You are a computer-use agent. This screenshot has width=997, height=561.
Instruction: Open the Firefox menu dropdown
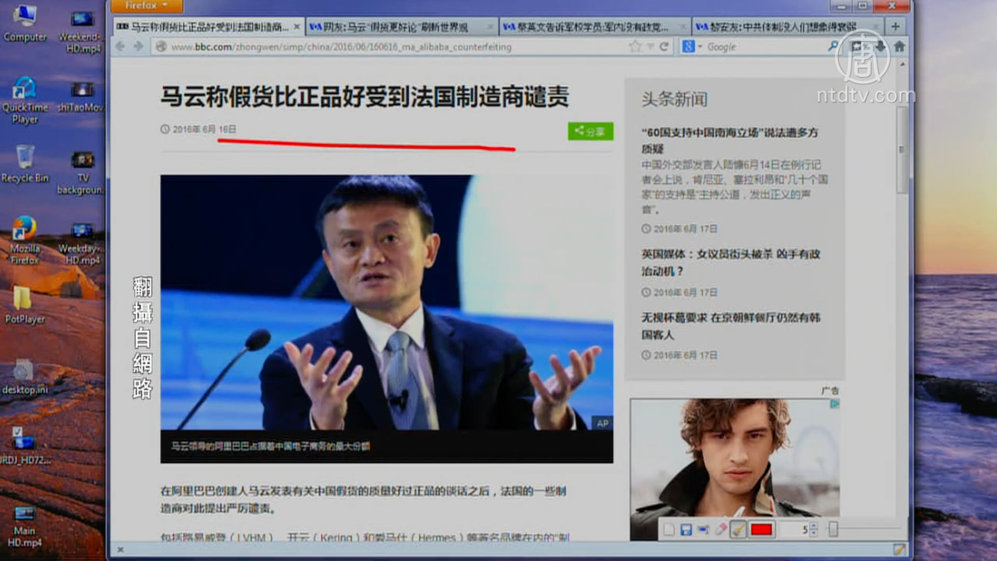[147, 6]
